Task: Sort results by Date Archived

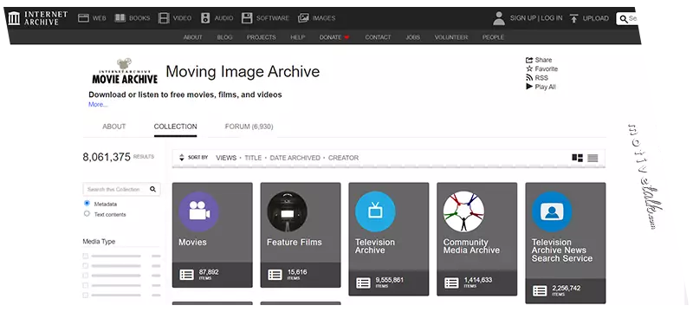Action: (295, 158)
